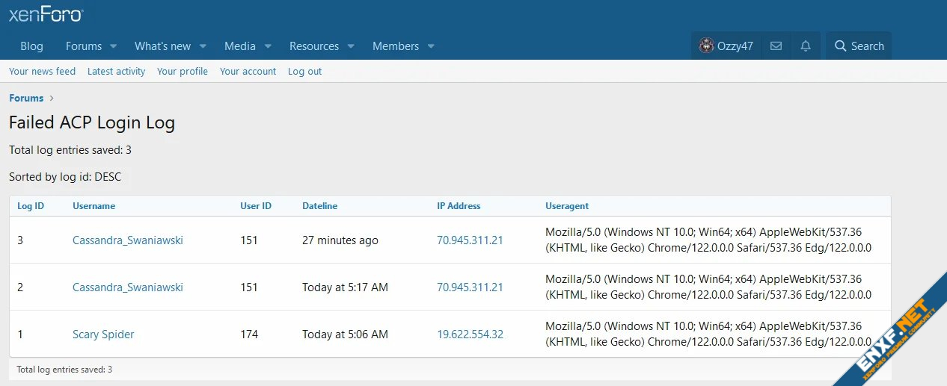Click IP address 19.622.554.32
Viewport: 947px width, 386px height.
470,334
